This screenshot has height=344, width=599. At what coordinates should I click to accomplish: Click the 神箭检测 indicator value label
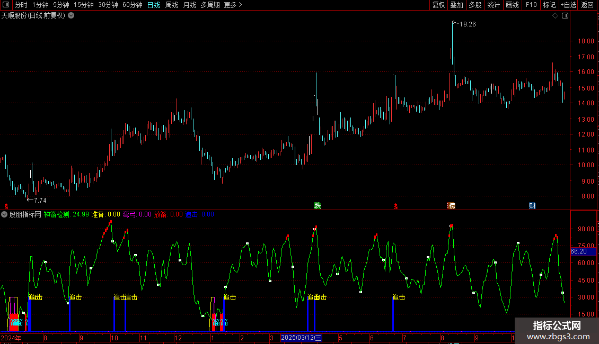click(66, 214)
